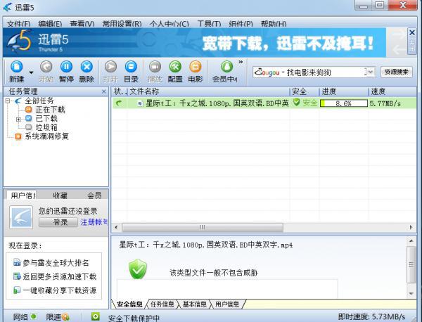
Task: Click the 返回更多资源加速下载 link
Action: [x=60, y=276]
